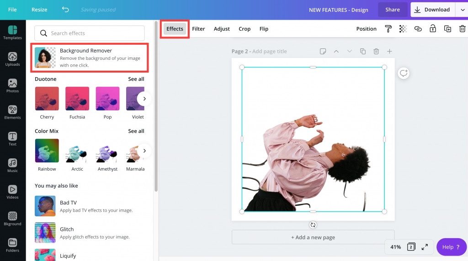Click the Search effects input field
Viewport: 468px width, 261px height.
pos(90,33)
